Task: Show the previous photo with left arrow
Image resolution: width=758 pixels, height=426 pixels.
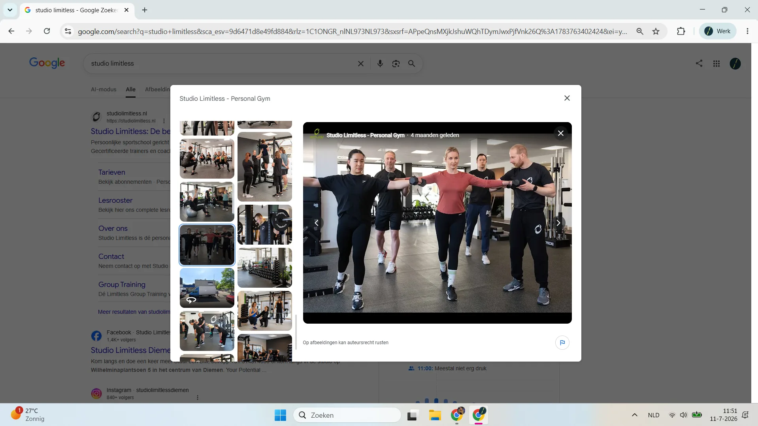Action: (317, 223)
